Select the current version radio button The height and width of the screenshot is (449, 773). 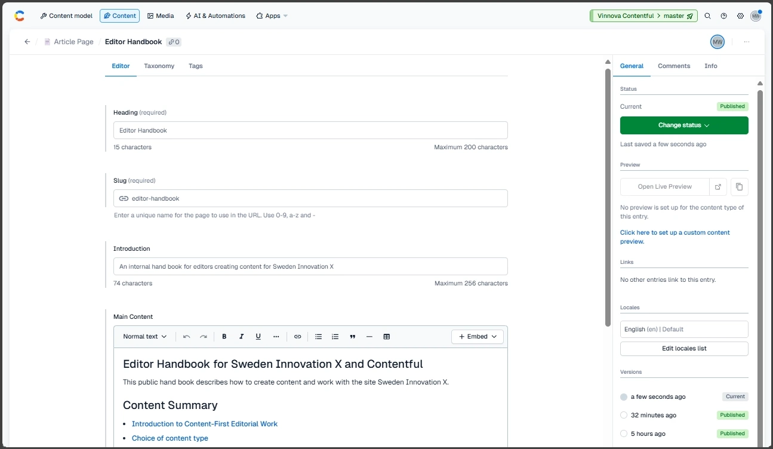tap(624, 397)
